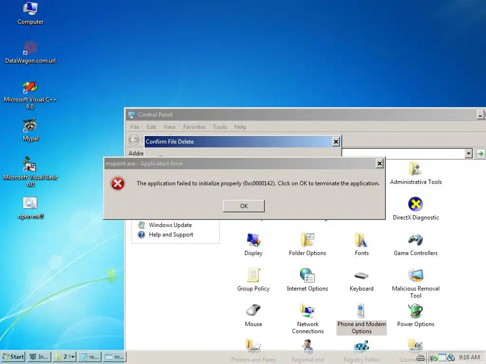Open the Mypal browser shortcut
486x364 pixels.
30,130
